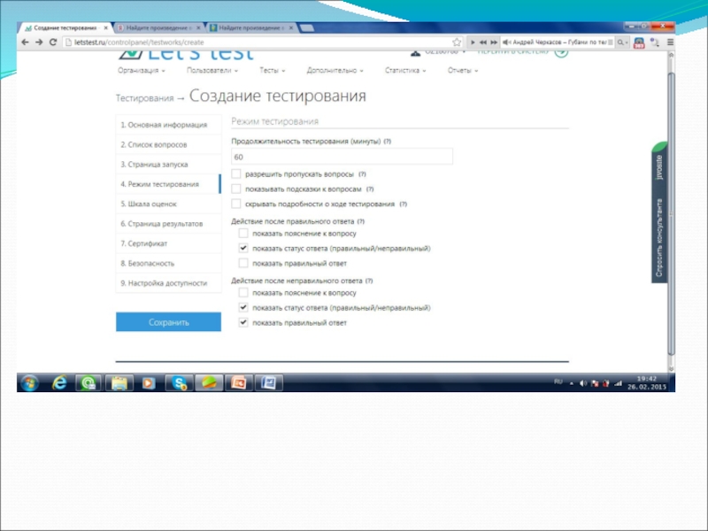The height and width of the screenshot is (531, 708).
Task: Go to step 9 Настройка доступности
Action: pos(168,283)
